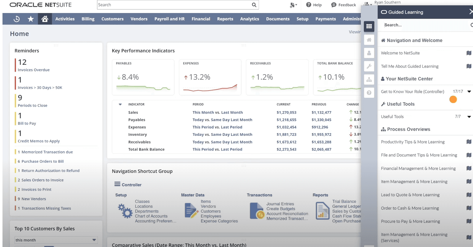Open the create new icon beside Help
Screen dimensions: 473x247
tap(292, 5)
